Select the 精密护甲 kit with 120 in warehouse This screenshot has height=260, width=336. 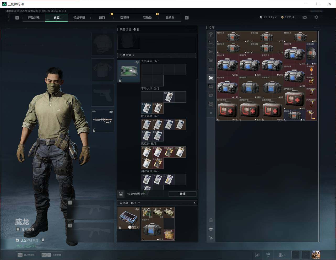tap(250, 87)
